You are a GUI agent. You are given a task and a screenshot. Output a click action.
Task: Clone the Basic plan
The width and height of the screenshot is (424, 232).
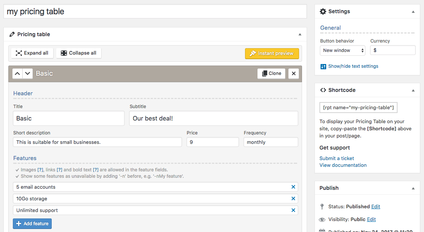[x=271, y=73]
